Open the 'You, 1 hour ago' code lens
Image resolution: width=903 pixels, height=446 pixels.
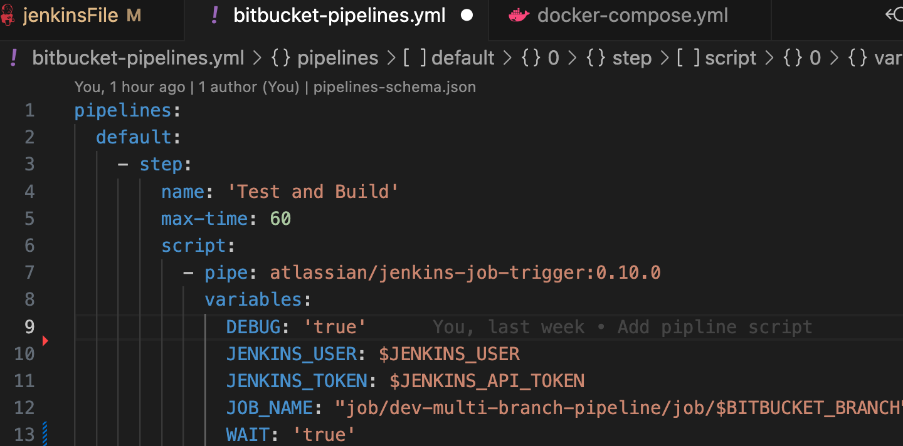click(x=130, y=87)
